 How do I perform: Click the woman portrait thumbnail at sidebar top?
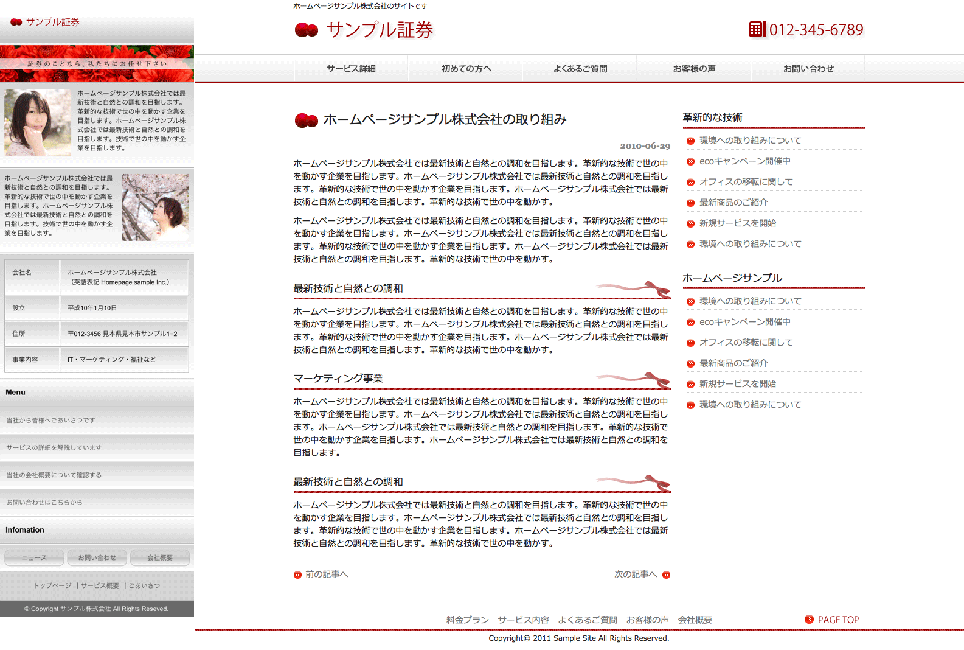coord(37,122)
